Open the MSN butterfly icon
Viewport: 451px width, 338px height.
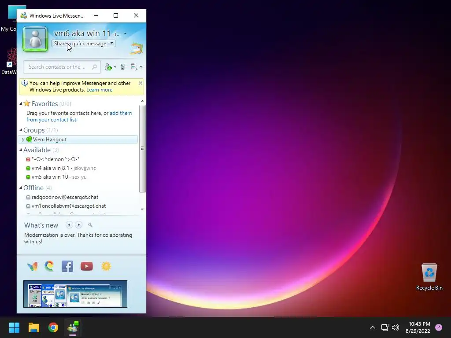pyautogui.click(x=32, y=266)
